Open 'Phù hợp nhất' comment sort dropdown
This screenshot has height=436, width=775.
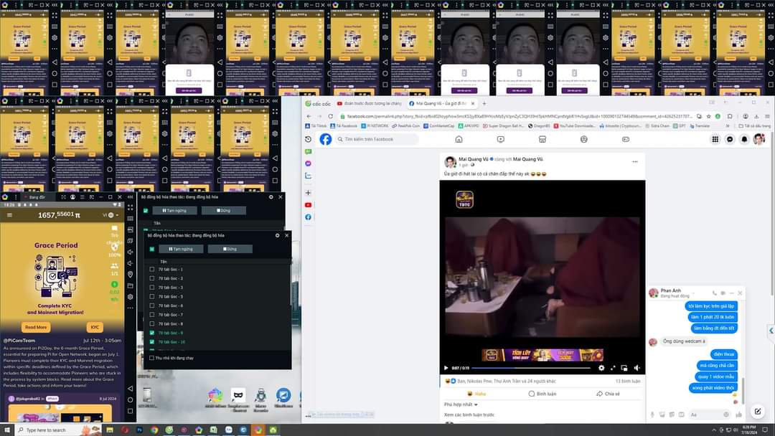coord(461,404)
